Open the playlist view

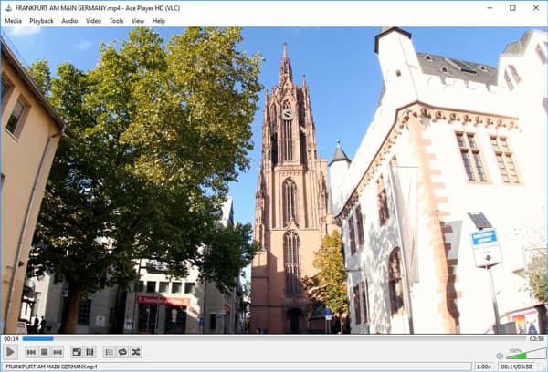(x=109, y=351)
